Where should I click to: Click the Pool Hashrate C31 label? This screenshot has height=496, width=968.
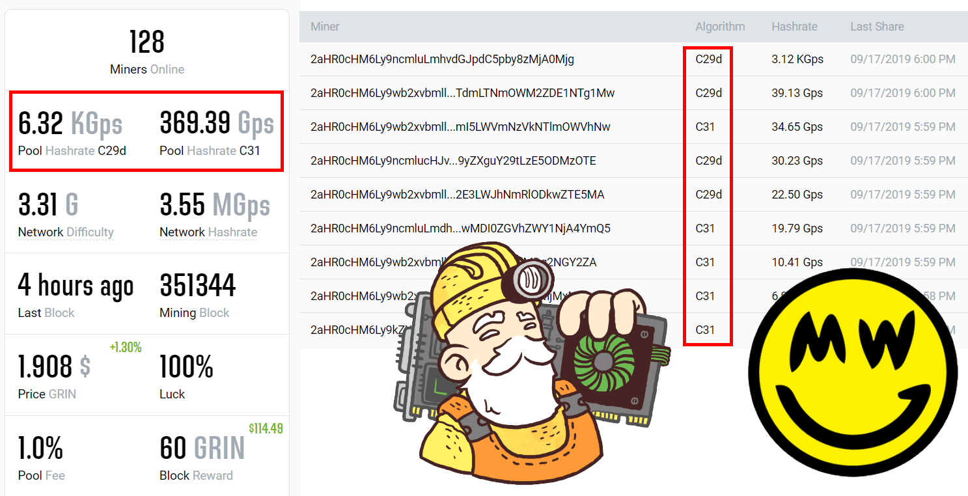(210, 150)
